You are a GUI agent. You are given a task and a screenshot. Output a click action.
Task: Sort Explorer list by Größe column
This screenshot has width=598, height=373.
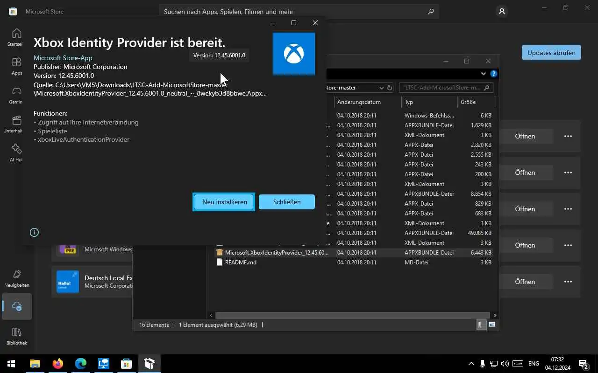click(x=476, y=102)
